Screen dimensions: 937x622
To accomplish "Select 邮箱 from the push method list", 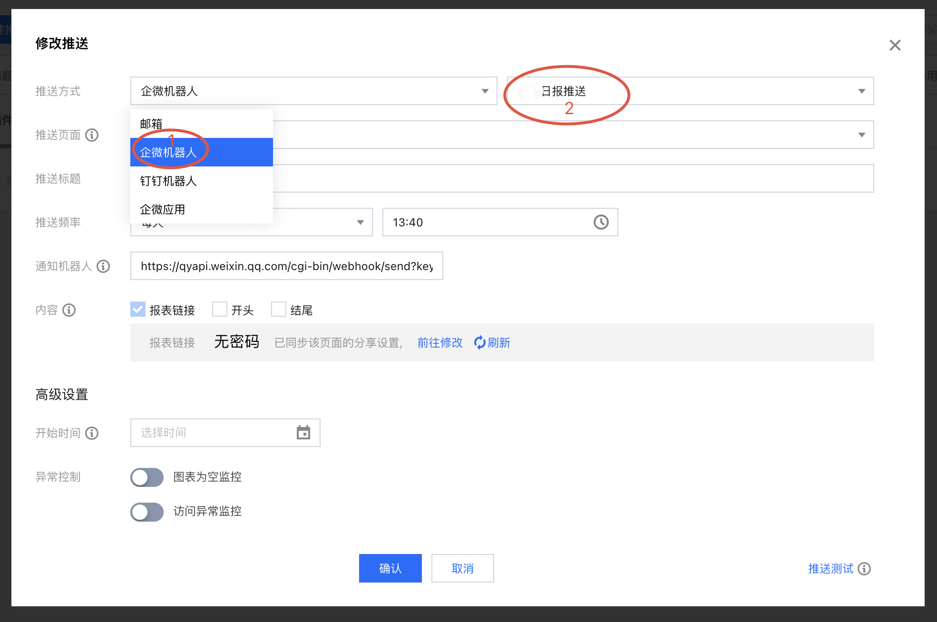I will pyautogui.click(x=152, y=124).
